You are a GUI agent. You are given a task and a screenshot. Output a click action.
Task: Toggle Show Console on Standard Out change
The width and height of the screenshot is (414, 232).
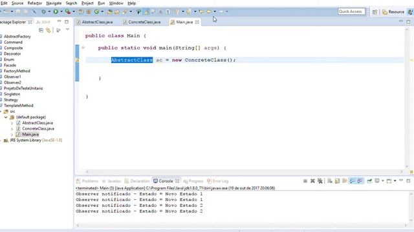click(x=352, y=181)
